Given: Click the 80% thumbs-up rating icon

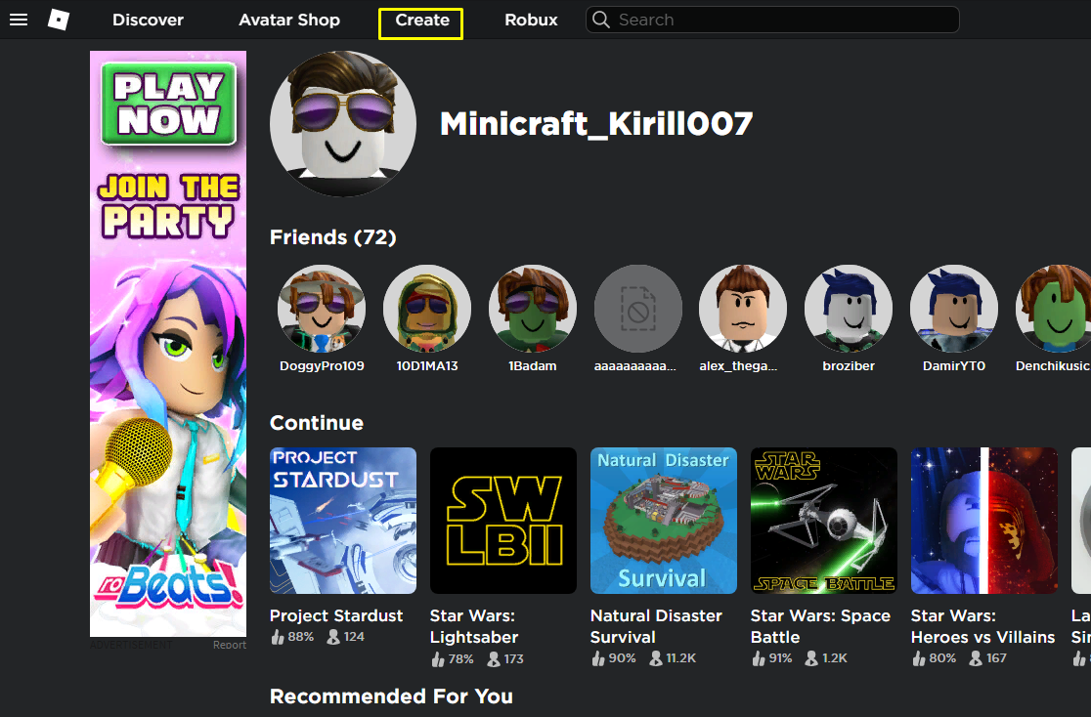Looking at the screenshot, I should [918, 657].
